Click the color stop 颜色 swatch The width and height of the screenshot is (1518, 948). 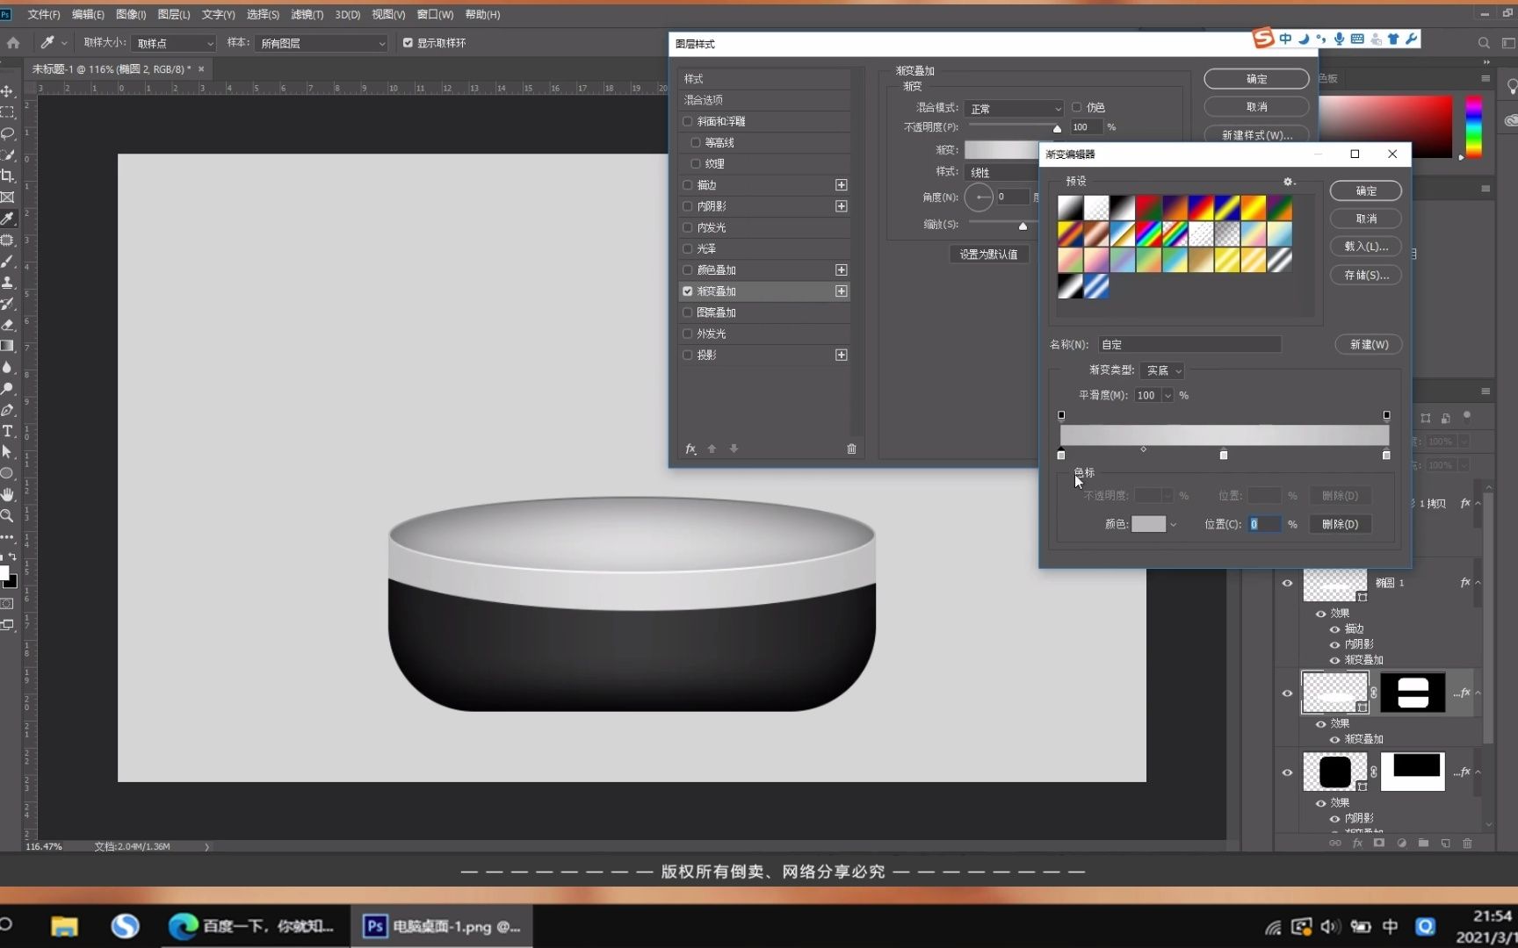(1148, 524)
